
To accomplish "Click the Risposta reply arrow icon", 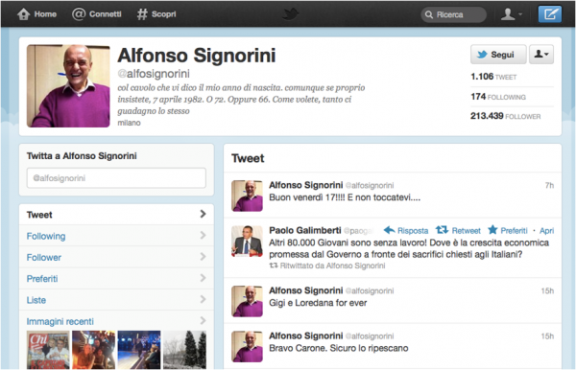I will (x=389, y=230).
